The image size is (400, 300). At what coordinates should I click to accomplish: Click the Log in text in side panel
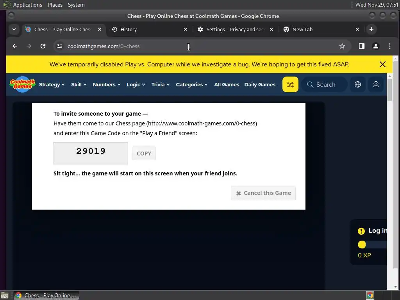378,230
